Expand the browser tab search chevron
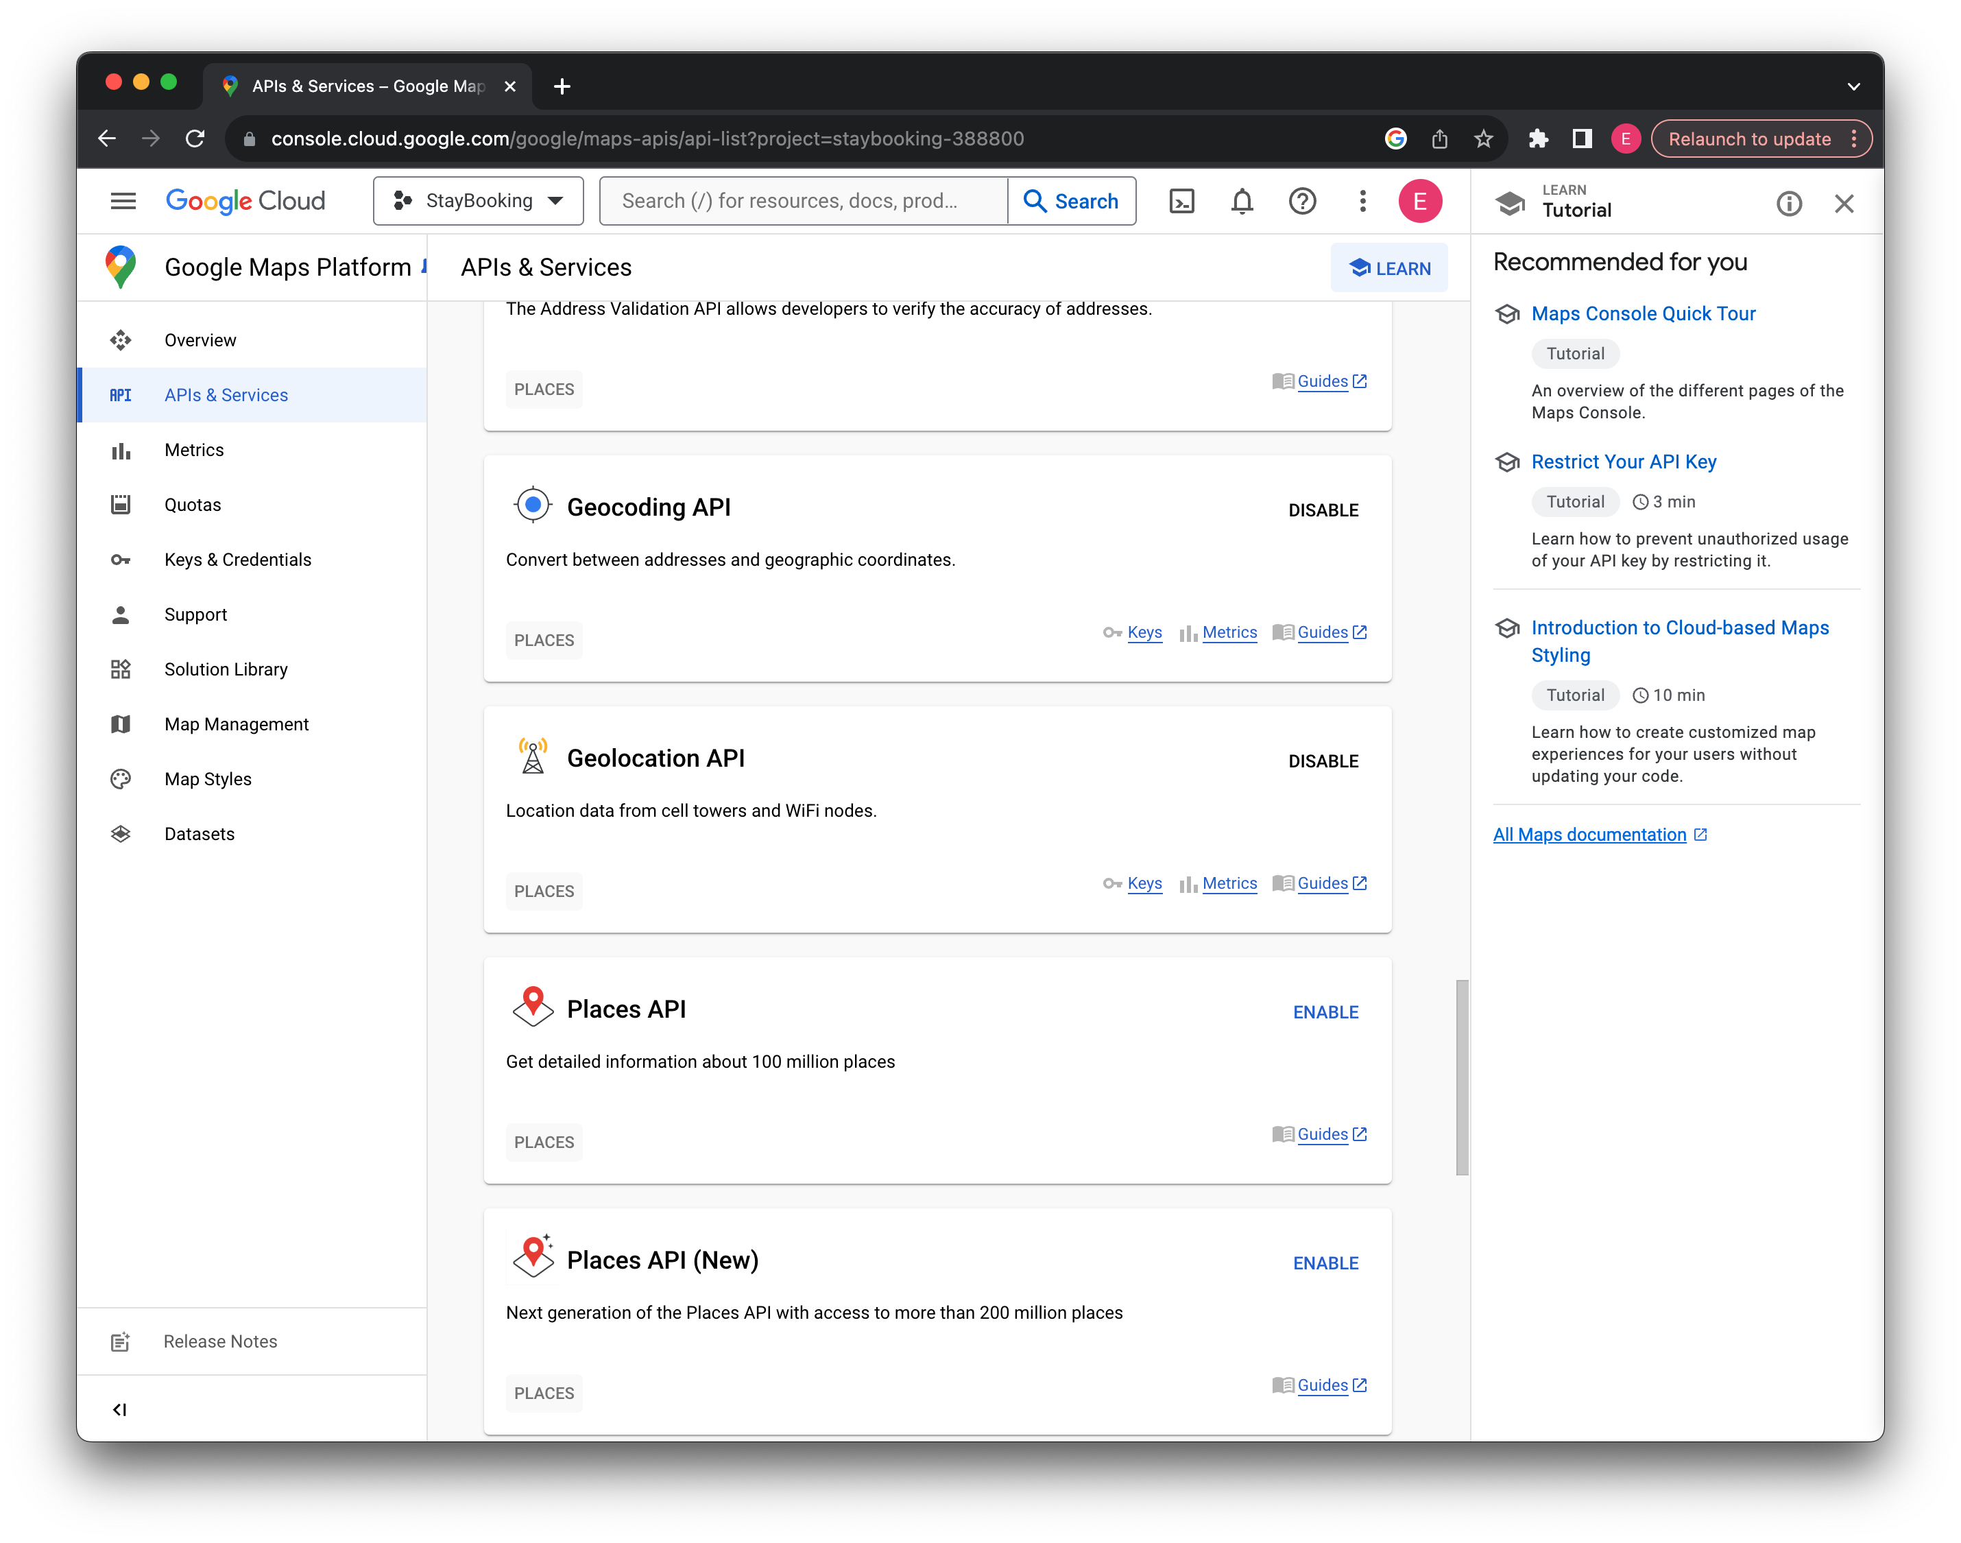The height and width of the screenshot is (1543, 1961). click(1853, 86)
